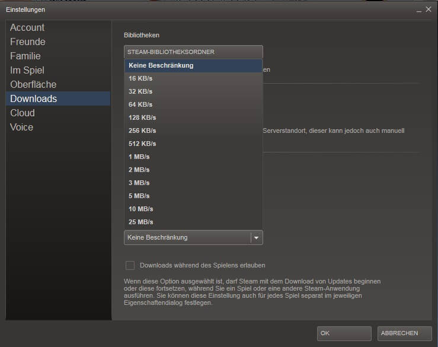Click the STEAM-BIBLIOTHEKSORDNER button
438x347 pixels.
[x=193, y=52]
